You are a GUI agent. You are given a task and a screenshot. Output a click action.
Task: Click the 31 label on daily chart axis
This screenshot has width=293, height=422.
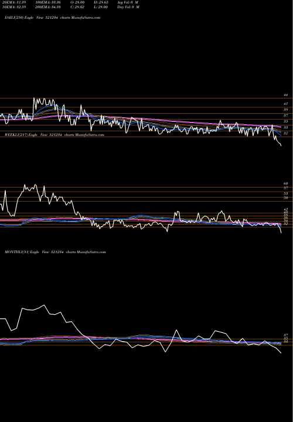coord(285,134)
